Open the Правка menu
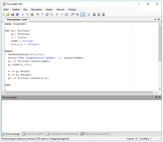 [16, 10]
